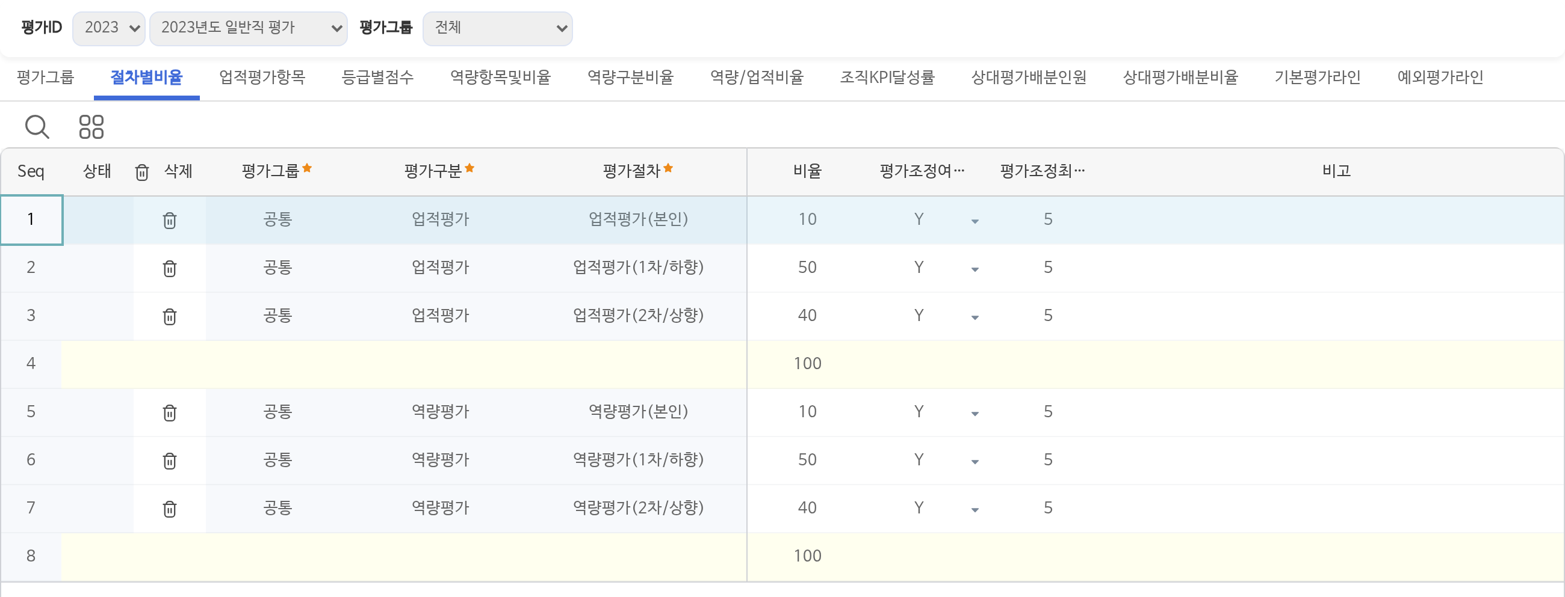Expand Y dropdown in 업적평가(2차/상향) row
The width and height of the screenshot is (1565, 597).
(975, 317)
